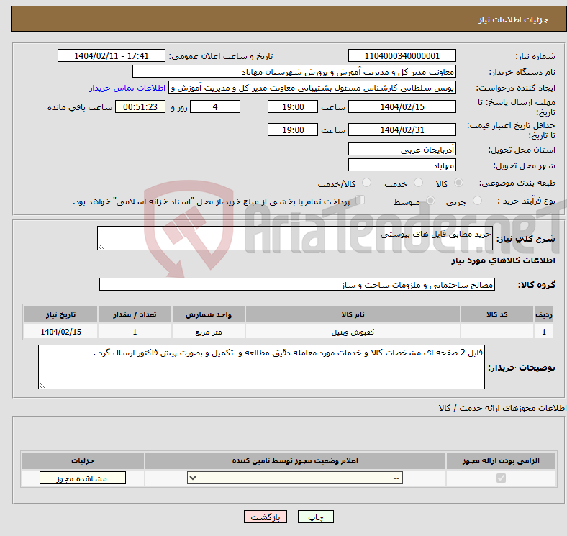Select the جزیی purchase type radio
The height and width of the screenshot is (536, 567).
pos(477,200)
